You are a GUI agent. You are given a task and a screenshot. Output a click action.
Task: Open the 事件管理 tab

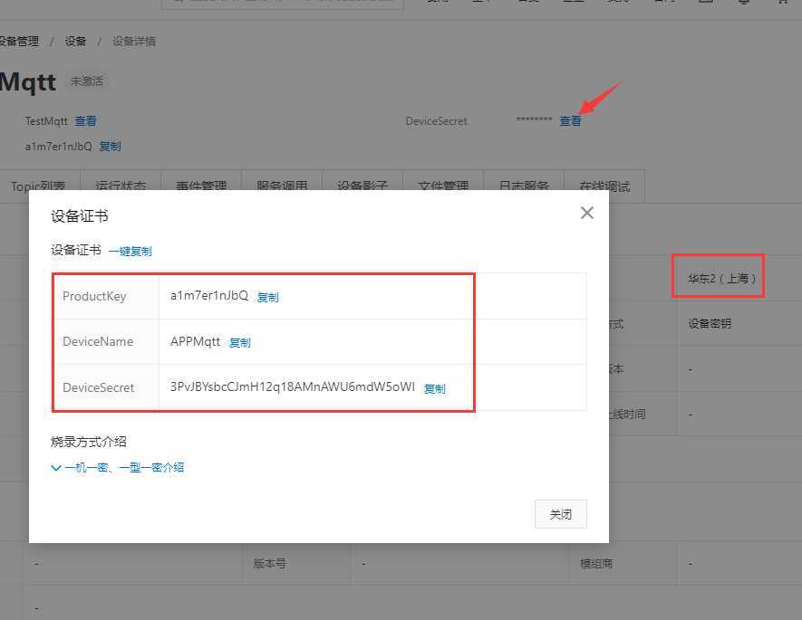(x=201, y=186)
